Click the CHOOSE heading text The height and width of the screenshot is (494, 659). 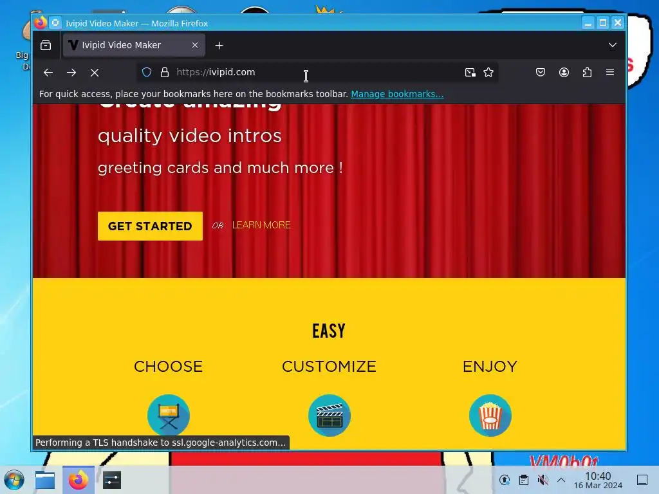tap(168, 366)
